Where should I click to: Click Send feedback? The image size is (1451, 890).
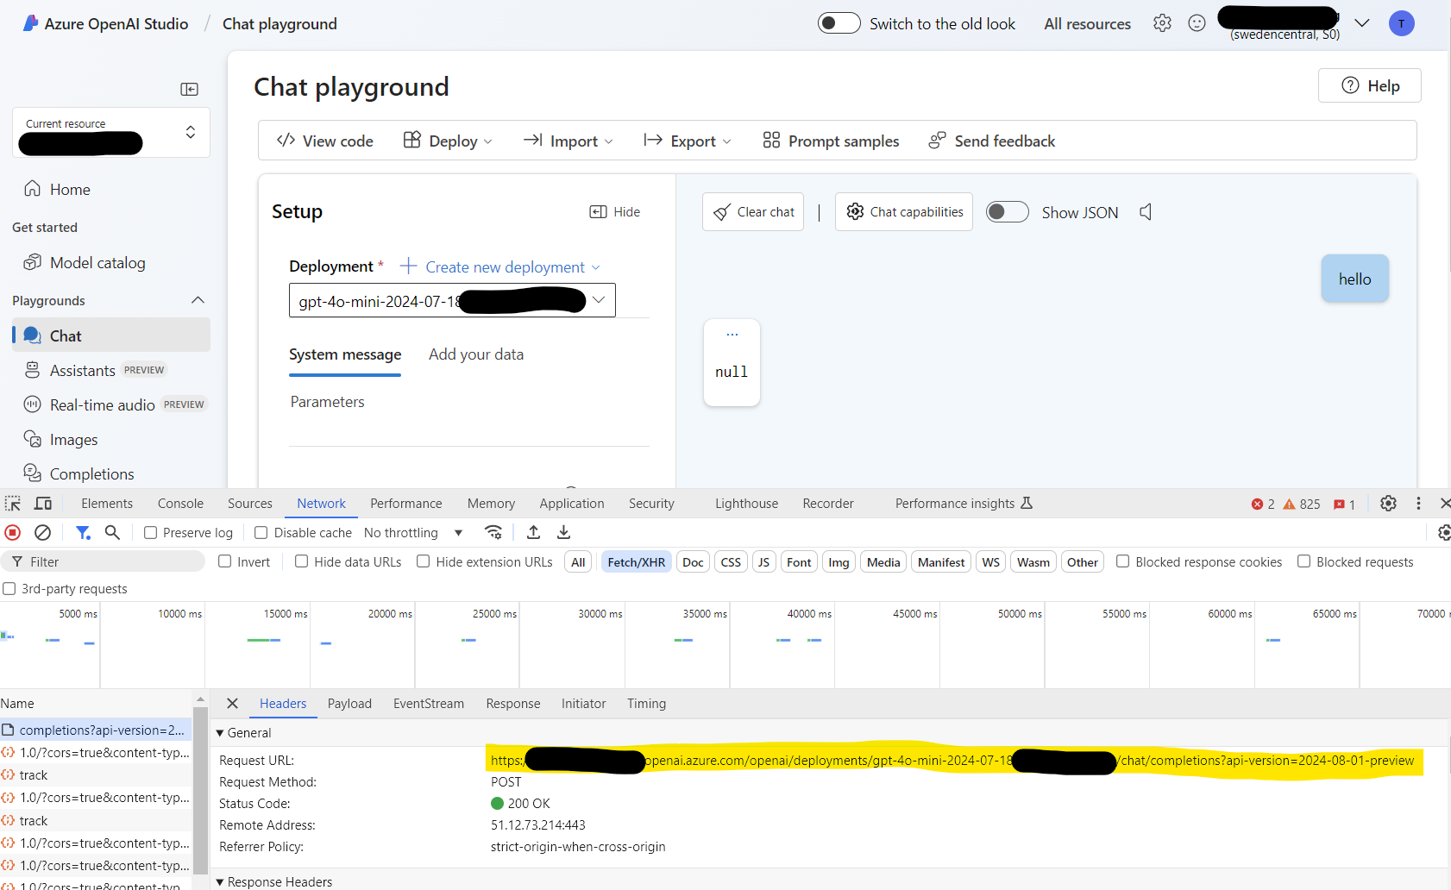coord(992,141)
